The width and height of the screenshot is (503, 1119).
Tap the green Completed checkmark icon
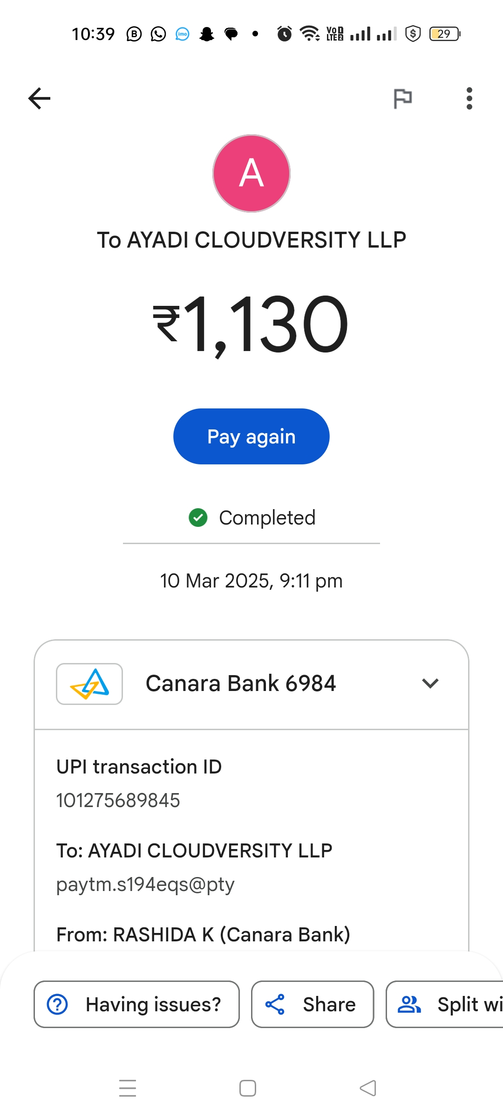pos(198,518)
